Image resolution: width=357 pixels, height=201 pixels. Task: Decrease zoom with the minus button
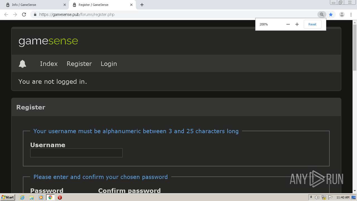click(288, 24)
